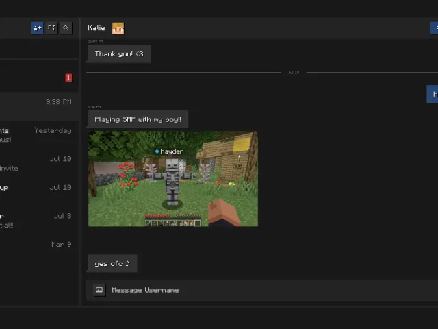Open the new group chat icon
438x329 pixels.
[x=51, y=28]
